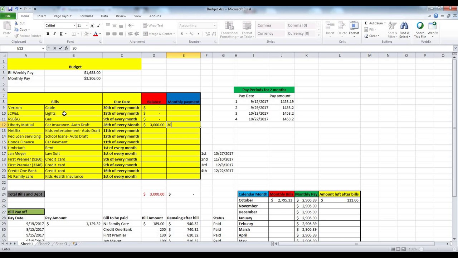This screenshot has width=458, height=258.
Task: Open the Format cells menu
Action: click(354, 29)
